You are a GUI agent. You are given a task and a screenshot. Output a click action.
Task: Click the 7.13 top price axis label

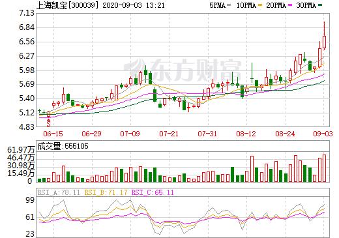tap(27, 13)
